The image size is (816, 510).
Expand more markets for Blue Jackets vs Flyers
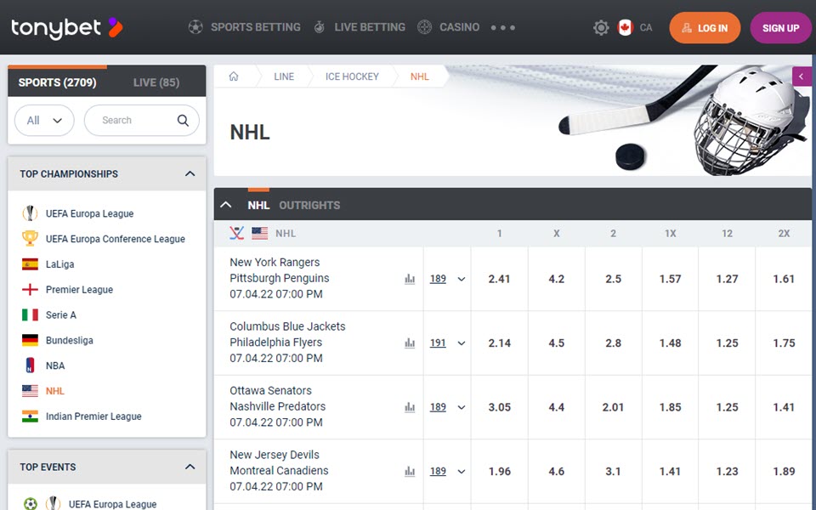point(462,343)
